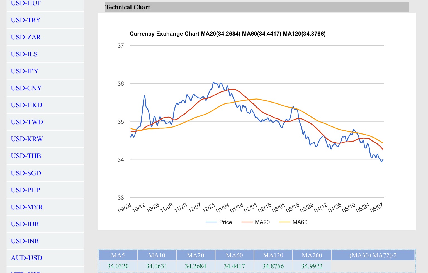
Task: Open the USD-INR exchange link
Action: [x=25, y=241]
